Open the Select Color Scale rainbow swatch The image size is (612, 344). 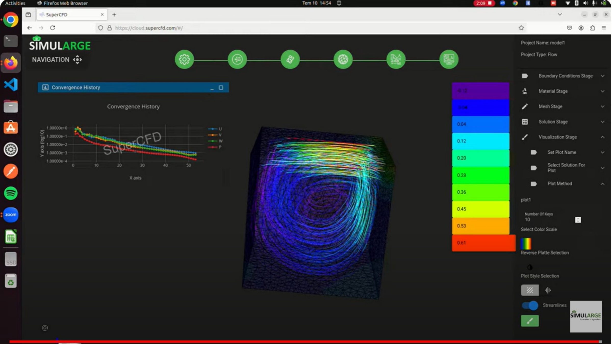coord(526,244)
